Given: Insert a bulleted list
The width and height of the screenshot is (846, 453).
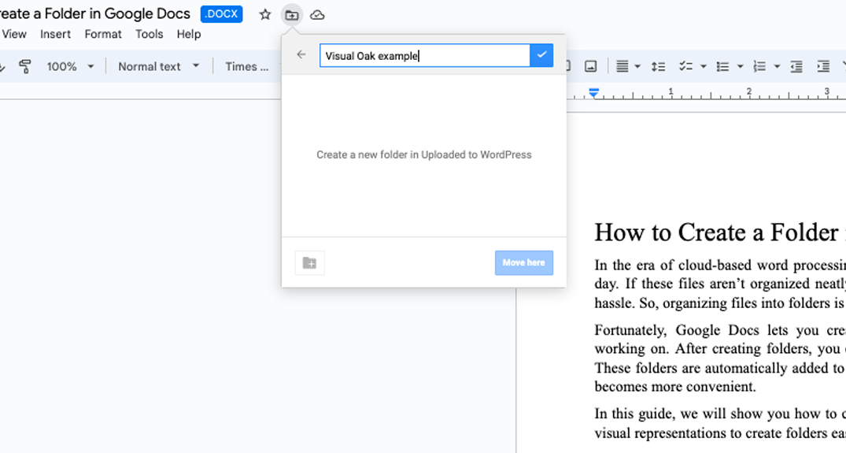Looking at the screenshot, I should 722,66.
